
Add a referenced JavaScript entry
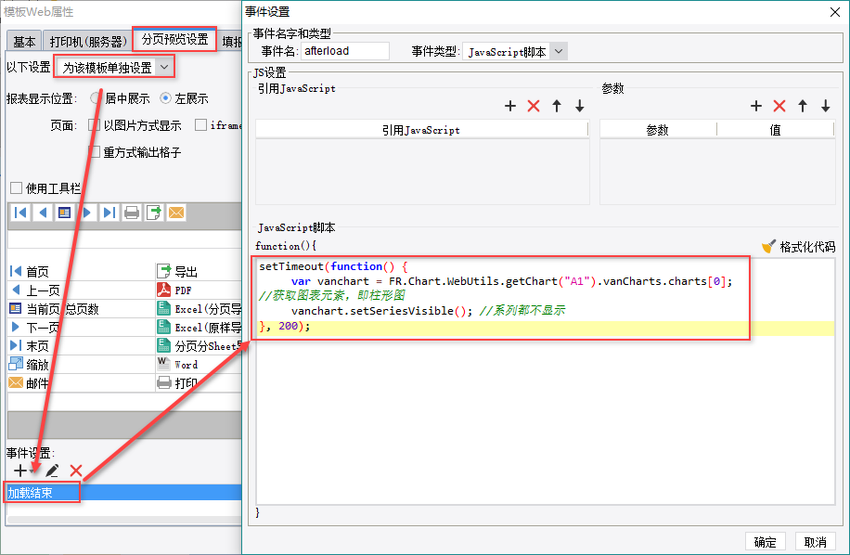(509, 106)
